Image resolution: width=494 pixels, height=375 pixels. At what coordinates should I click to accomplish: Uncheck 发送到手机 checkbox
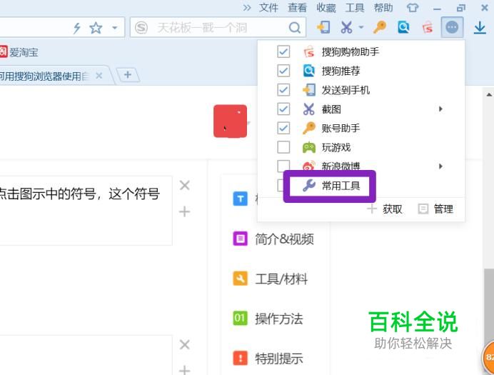click(x=283, y=90)
